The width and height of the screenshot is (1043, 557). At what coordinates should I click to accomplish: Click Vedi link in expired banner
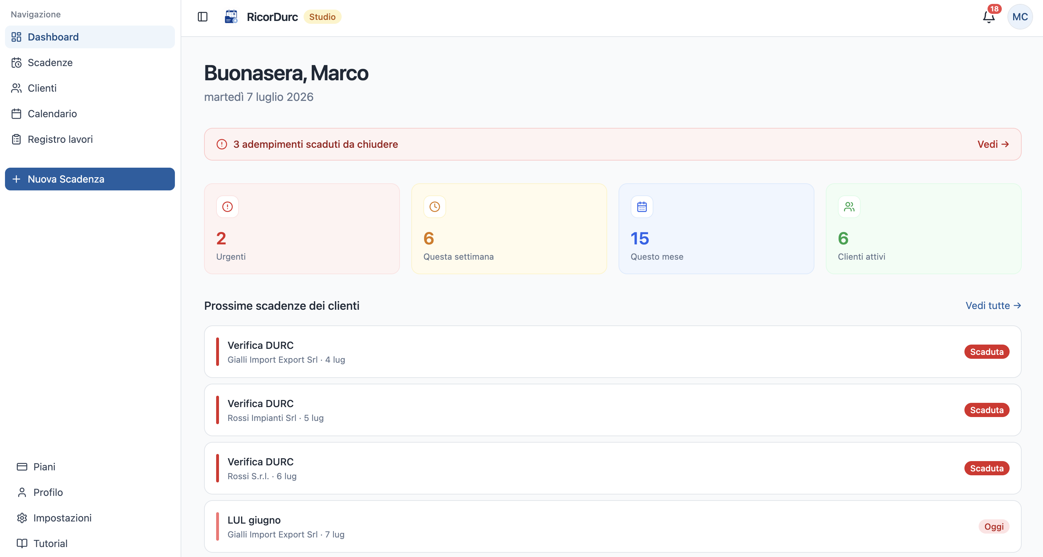(x=993, y=145)
